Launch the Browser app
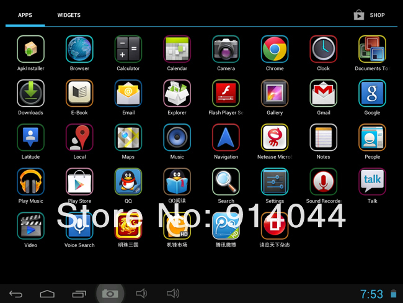Viewport: 403px width, 303px height. pos(79,49)
